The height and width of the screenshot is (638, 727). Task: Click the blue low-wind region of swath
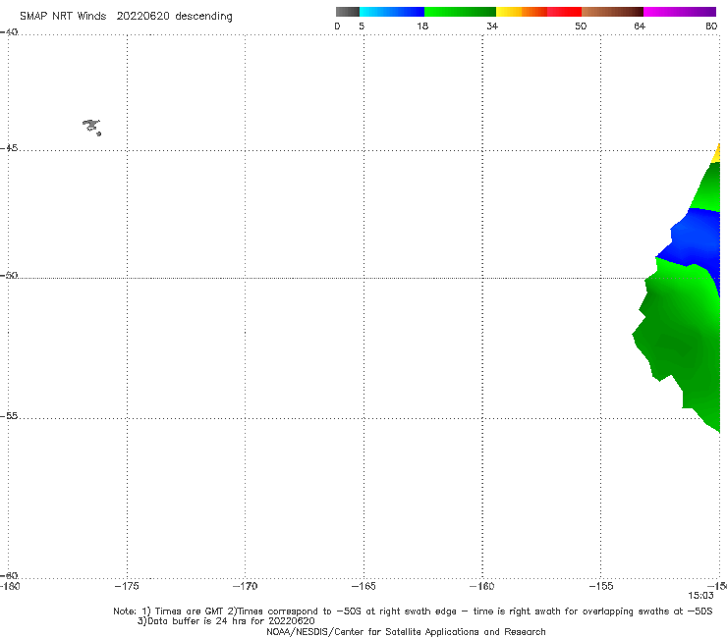(696, 240)
